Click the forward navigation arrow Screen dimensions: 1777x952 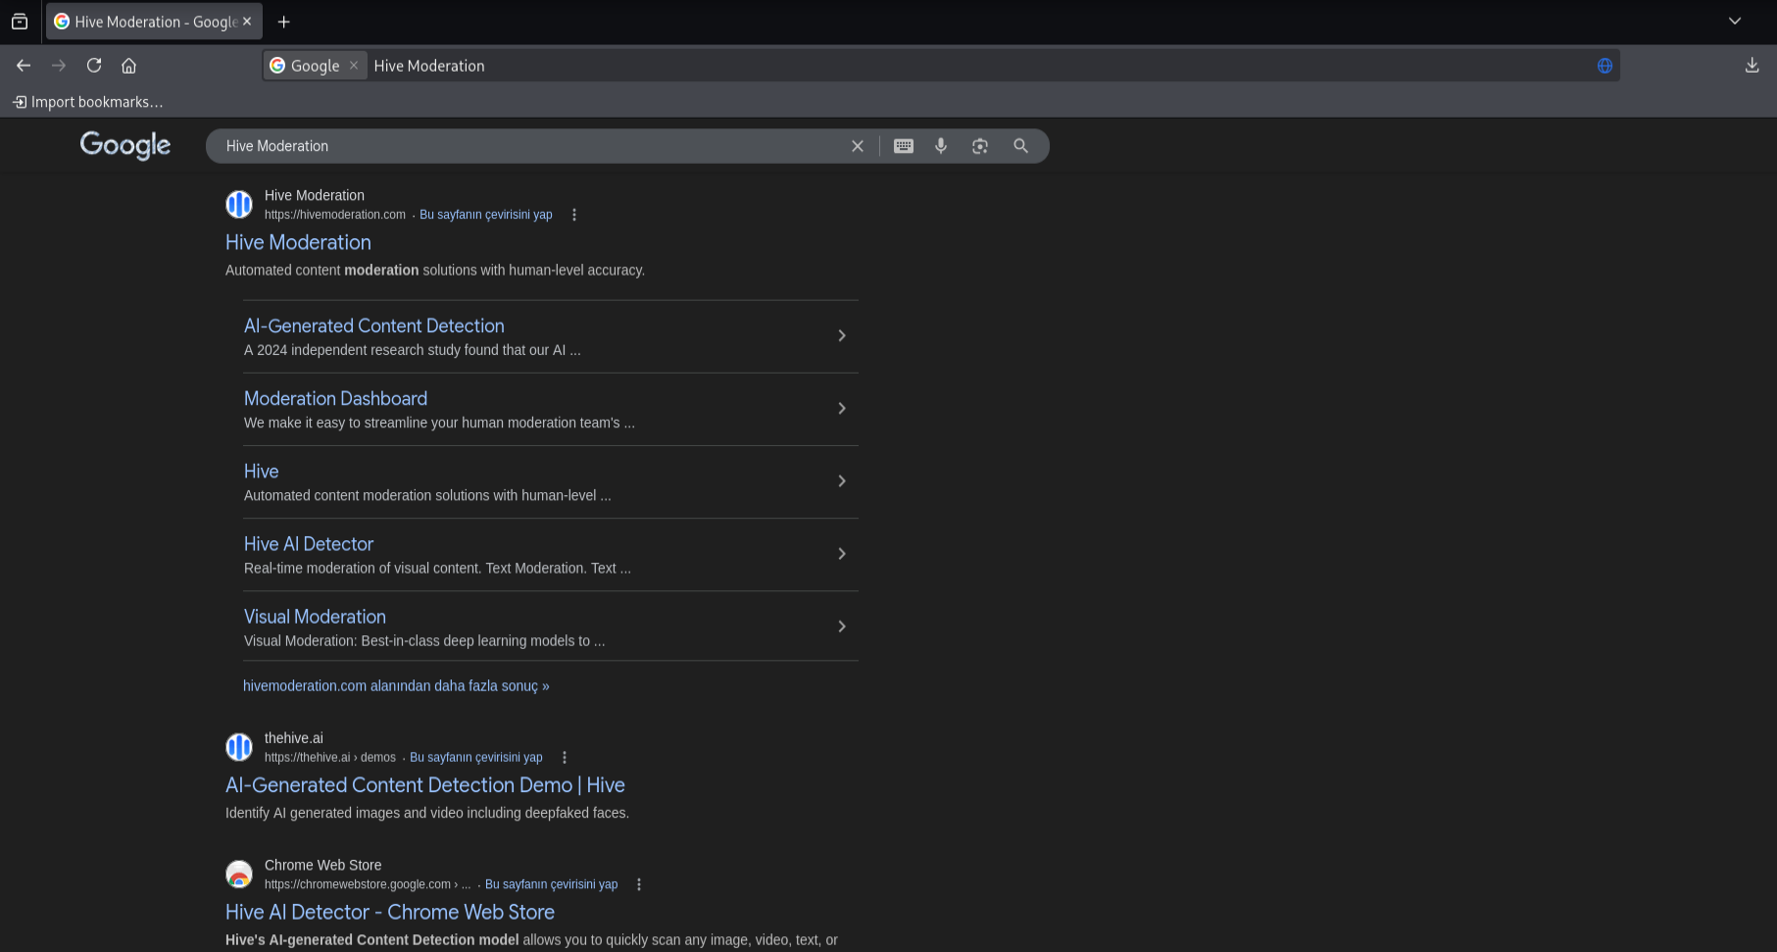59,66
